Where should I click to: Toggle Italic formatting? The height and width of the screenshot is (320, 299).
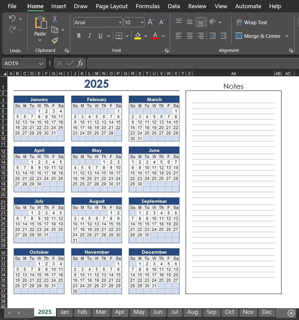pyautogui.click(x=89, y=36)
